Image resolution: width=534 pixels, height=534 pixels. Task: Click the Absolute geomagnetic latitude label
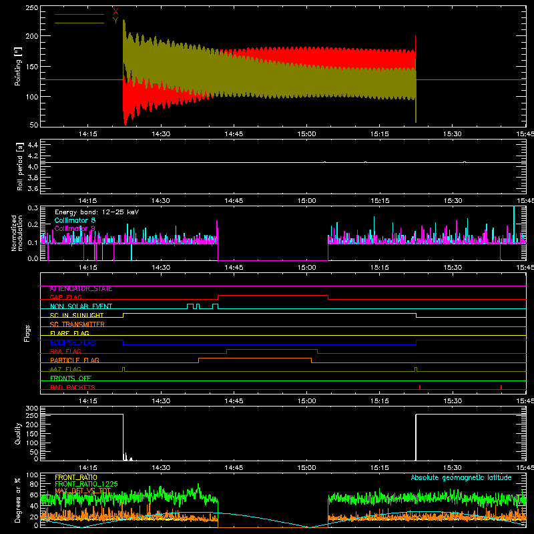[461, 478]
